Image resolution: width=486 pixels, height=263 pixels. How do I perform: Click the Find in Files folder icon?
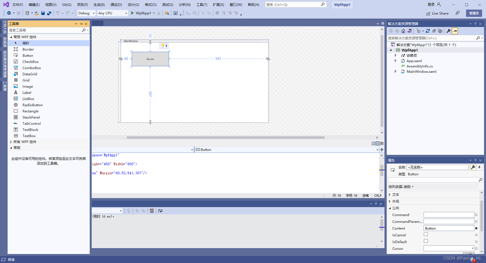pos(167,13)
